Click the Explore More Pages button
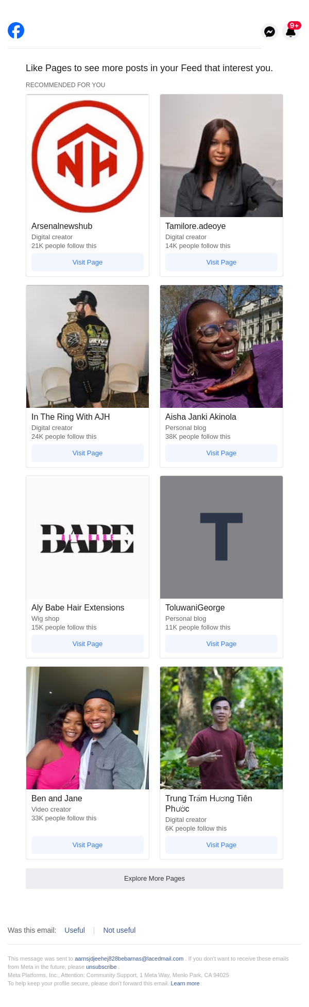This screenshot has height=1007, width=309. tap(154, 878)
